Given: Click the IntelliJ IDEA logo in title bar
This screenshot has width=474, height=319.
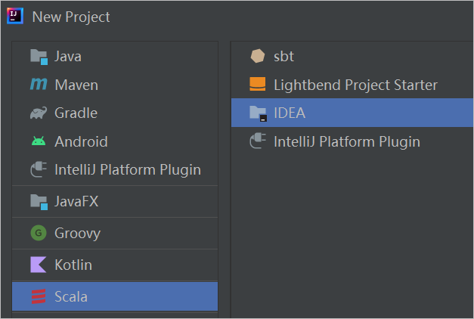Looking at the screenshot, I should (x=15, y=16).
